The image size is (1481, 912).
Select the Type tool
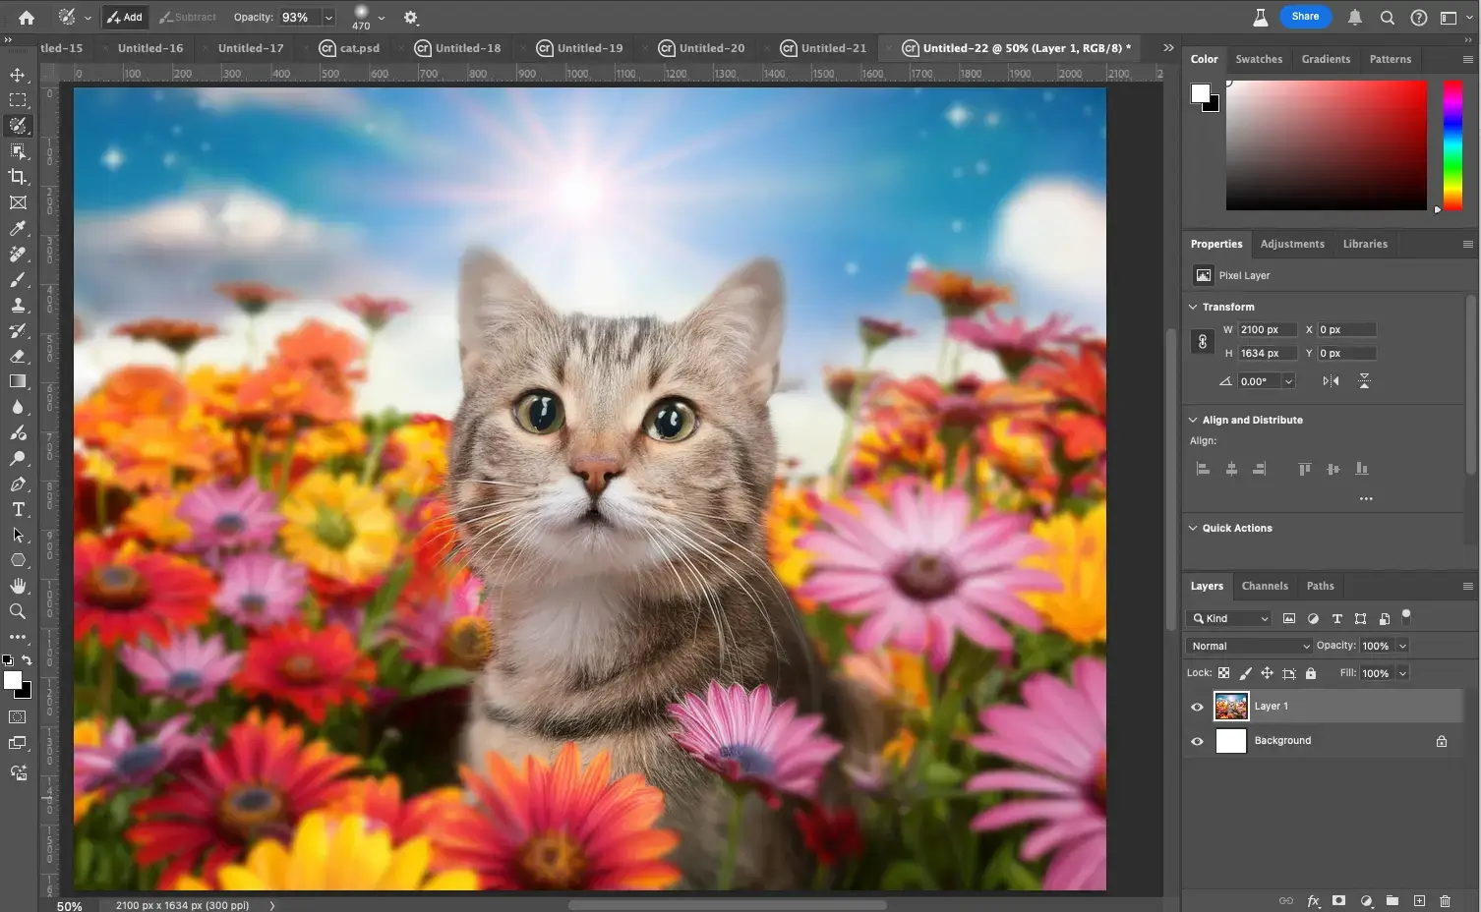18,509
